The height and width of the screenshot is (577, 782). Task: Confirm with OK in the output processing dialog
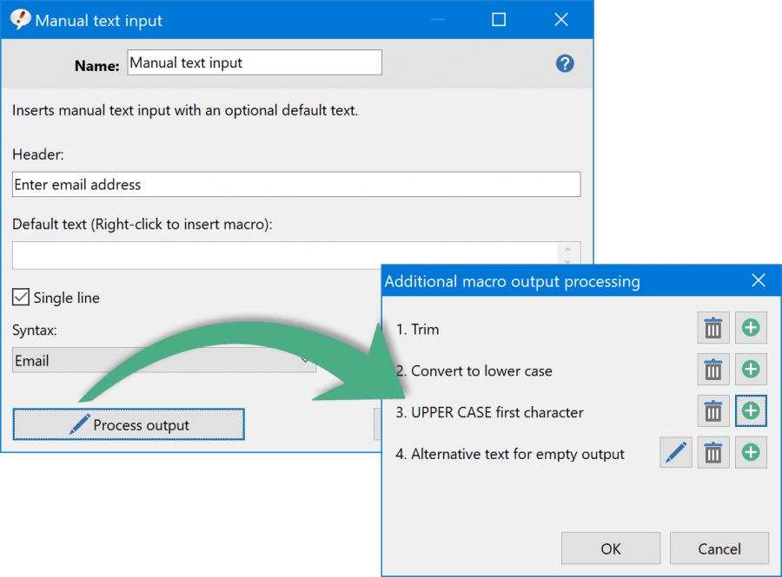[611, 548]
